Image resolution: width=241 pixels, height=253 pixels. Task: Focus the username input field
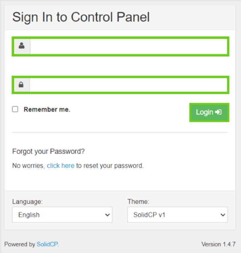tap(129, 46)
